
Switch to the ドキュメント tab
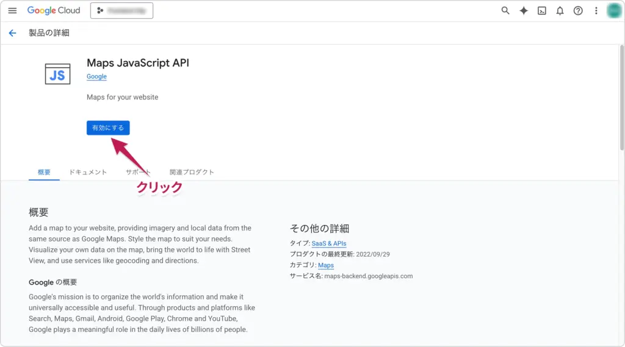(88, 172)
